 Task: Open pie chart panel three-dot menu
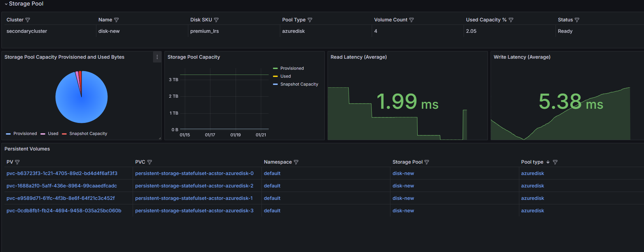tap(157, 57)
